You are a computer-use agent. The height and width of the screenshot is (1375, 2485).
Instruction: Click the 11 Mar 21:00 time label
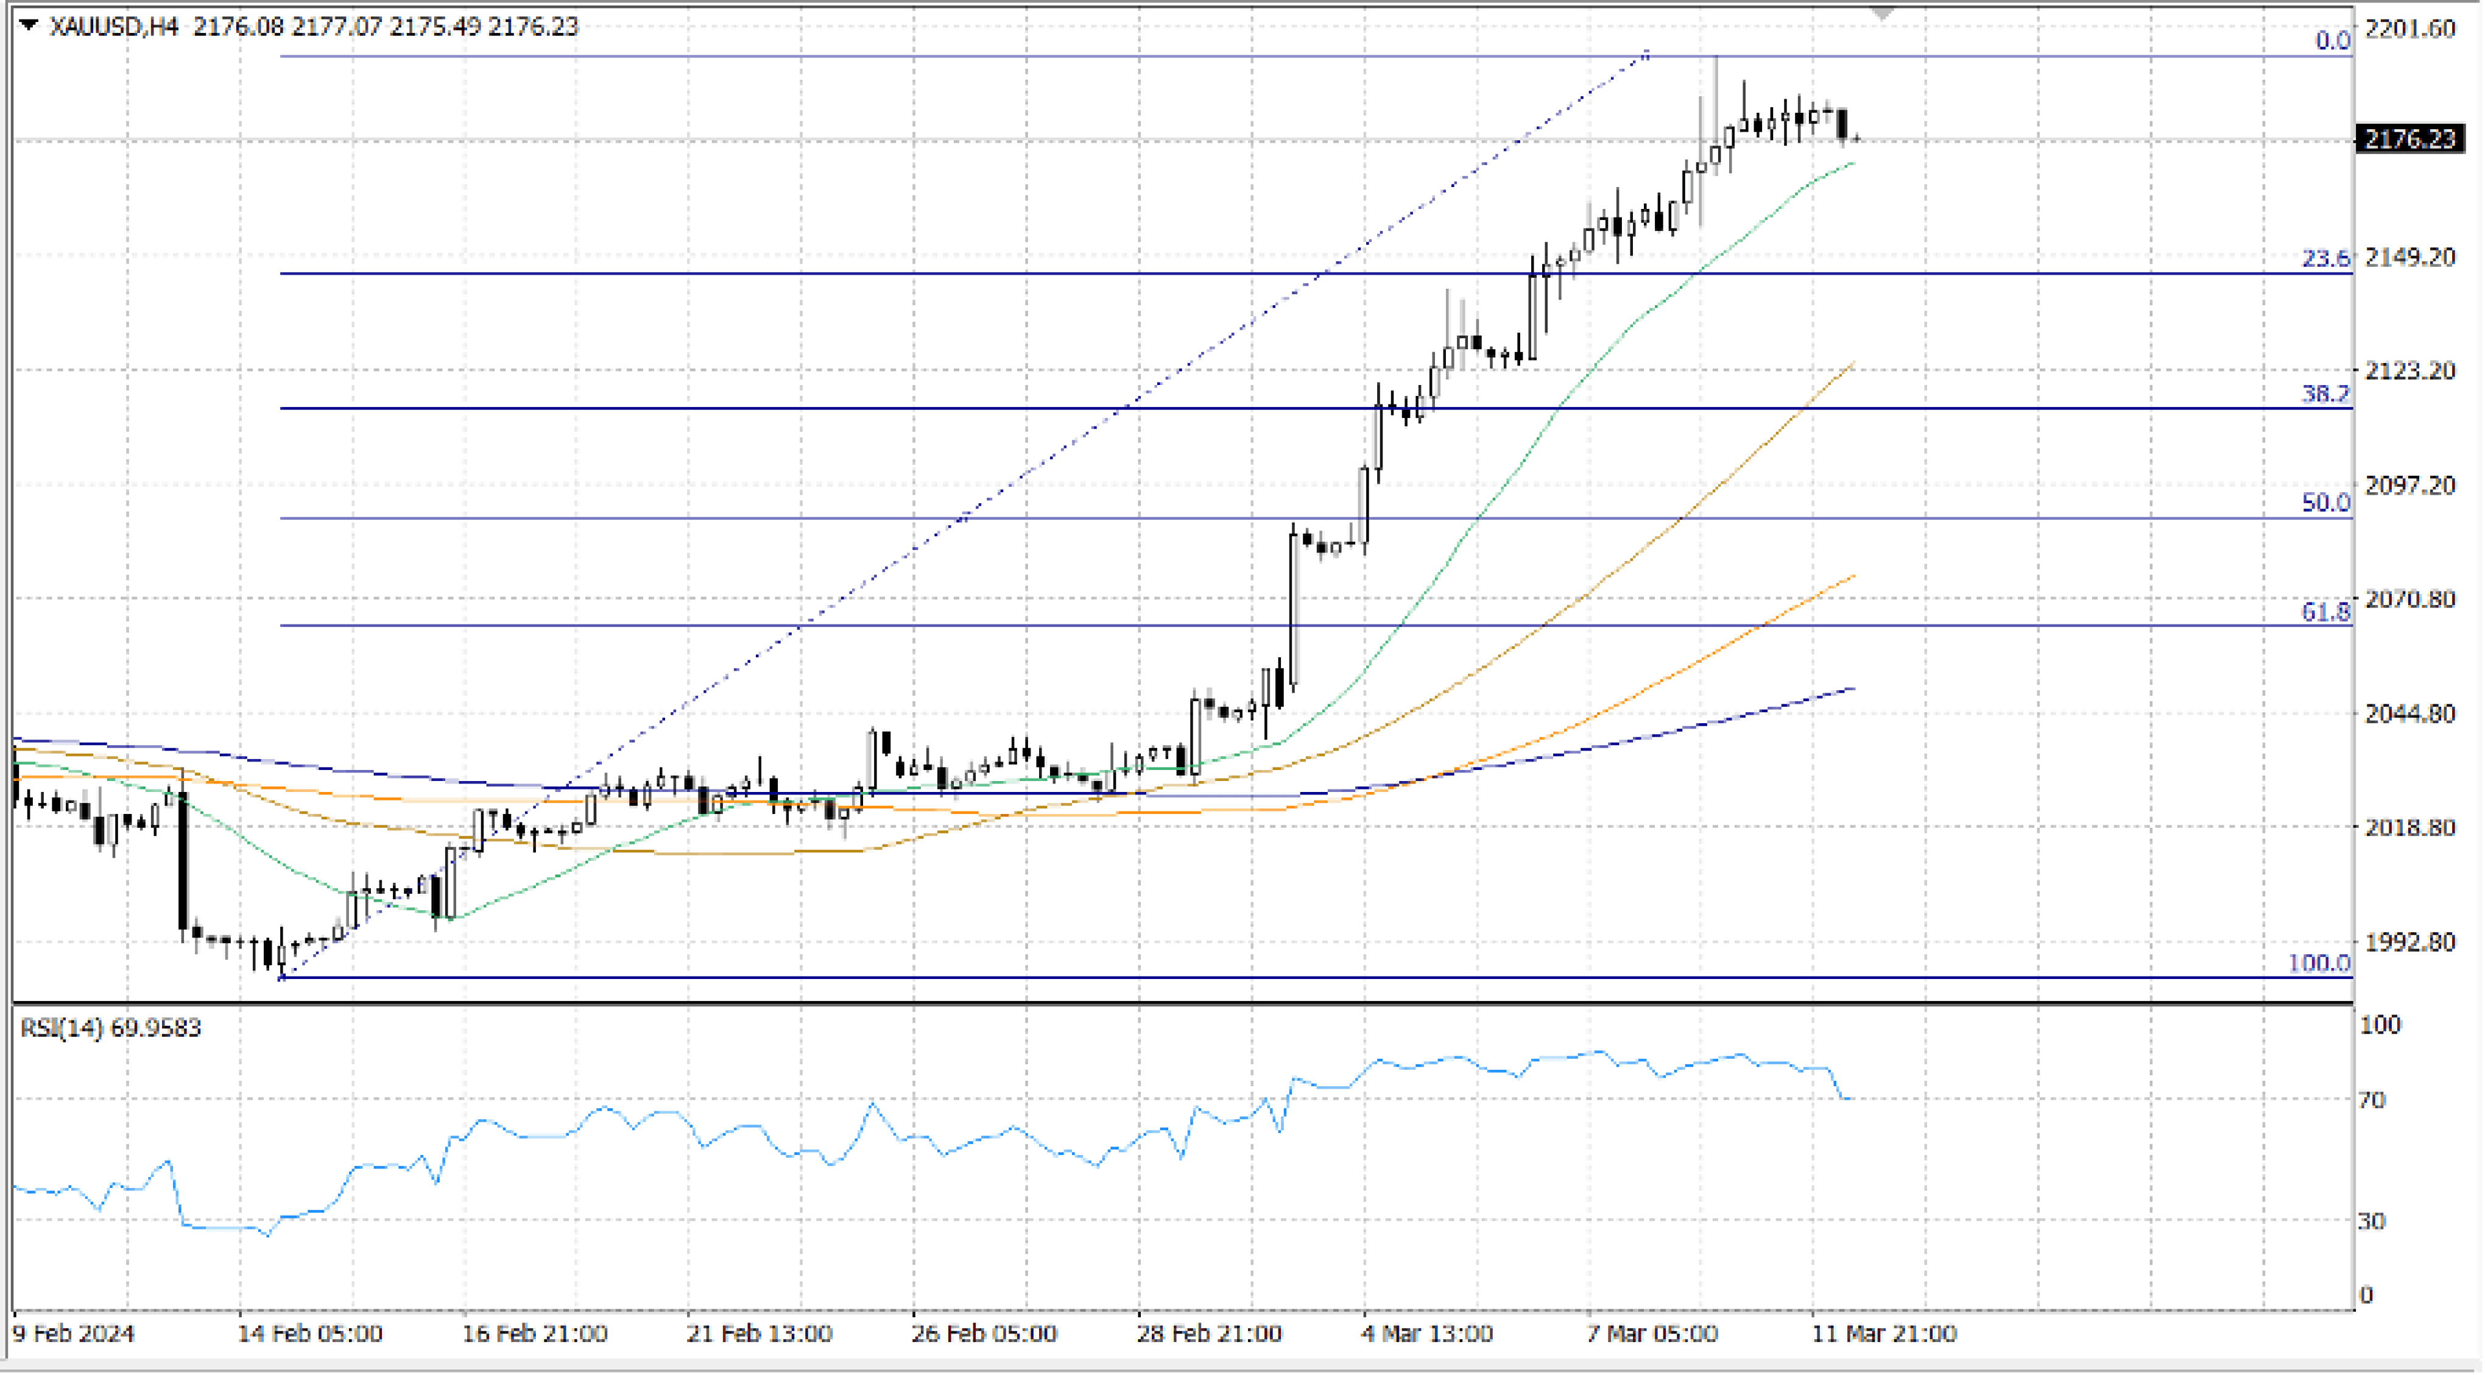1883,1334
